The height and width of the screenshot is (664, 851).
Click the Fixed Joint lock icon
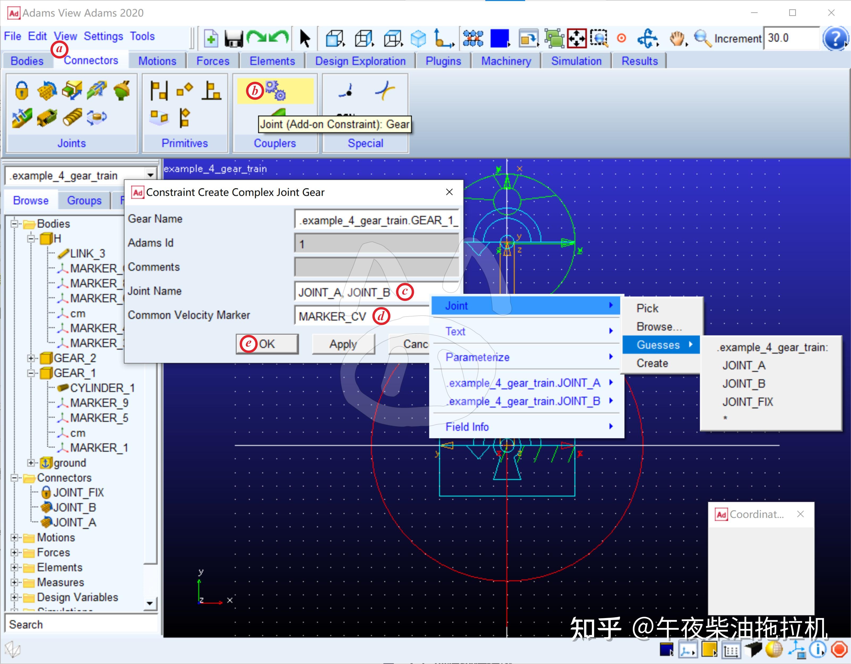click(22, 90)
